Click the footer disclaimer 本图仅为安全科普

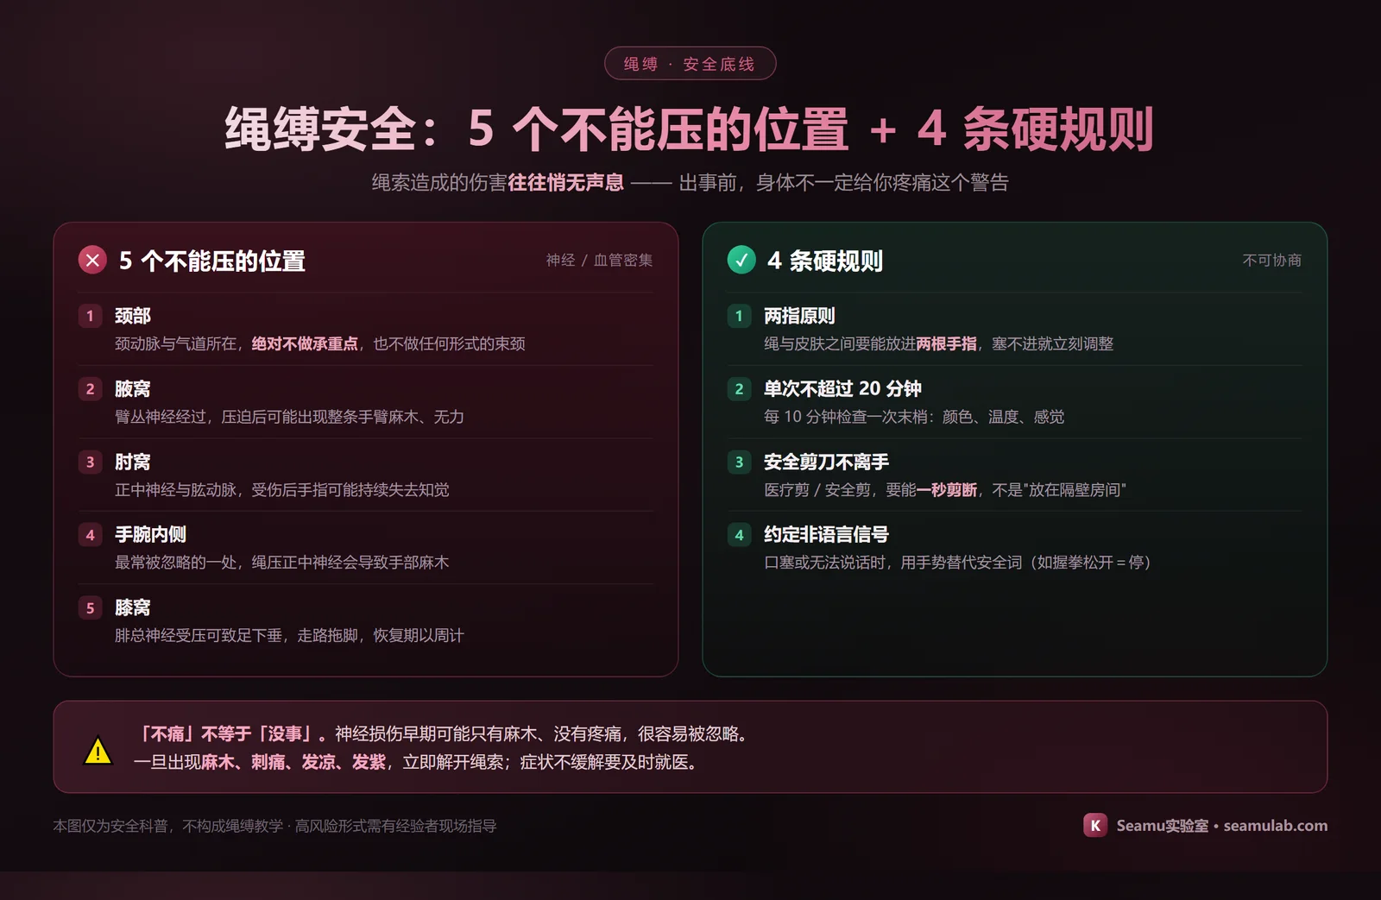(274, 826)
